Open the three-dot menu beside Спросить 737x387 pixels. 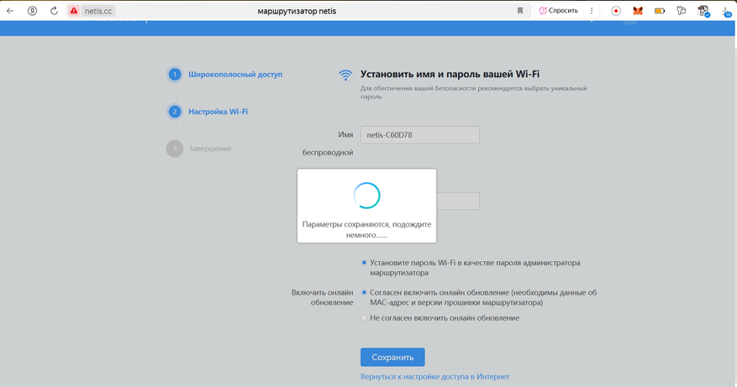(592, 10)
